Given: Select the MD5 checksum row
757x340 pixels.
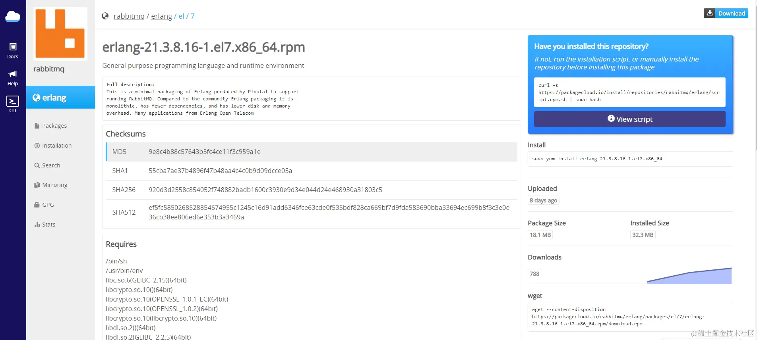Looking at the screenshot, I should pyautogui.click(x=312, y=152).
